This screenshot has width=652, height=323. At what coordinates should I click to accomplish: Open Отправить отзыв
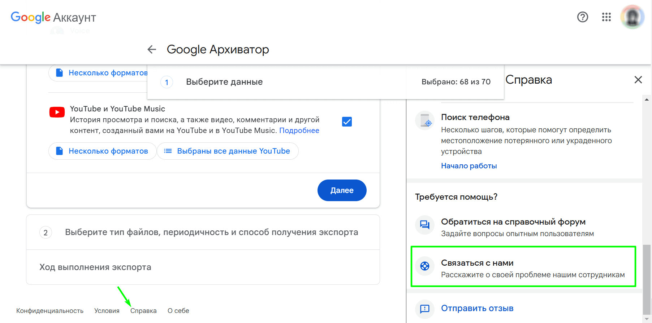coord(477,308)
